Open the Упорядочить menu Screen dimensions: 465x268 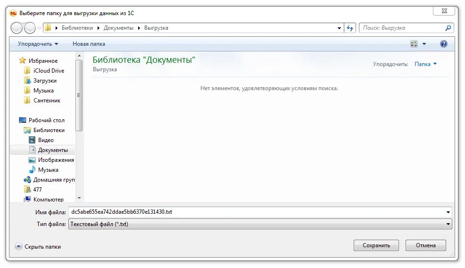38,44
